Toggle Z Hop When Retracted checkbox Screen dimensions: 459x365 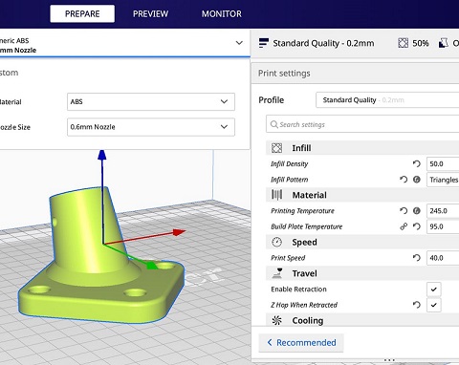tap(433, 305)
